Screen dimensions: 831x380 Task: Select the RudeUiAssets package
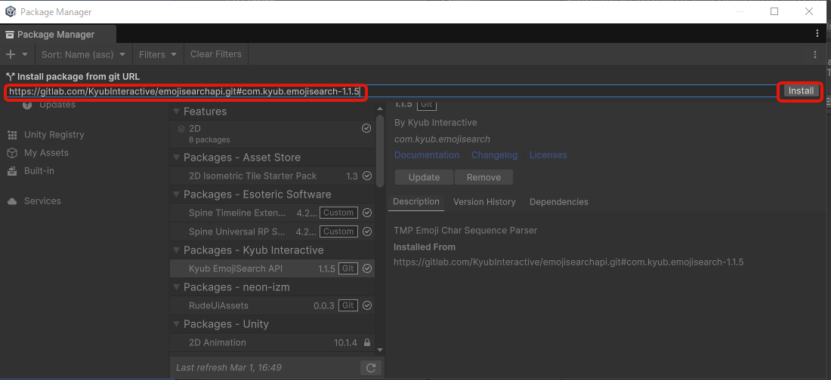(x=273, y=305)
